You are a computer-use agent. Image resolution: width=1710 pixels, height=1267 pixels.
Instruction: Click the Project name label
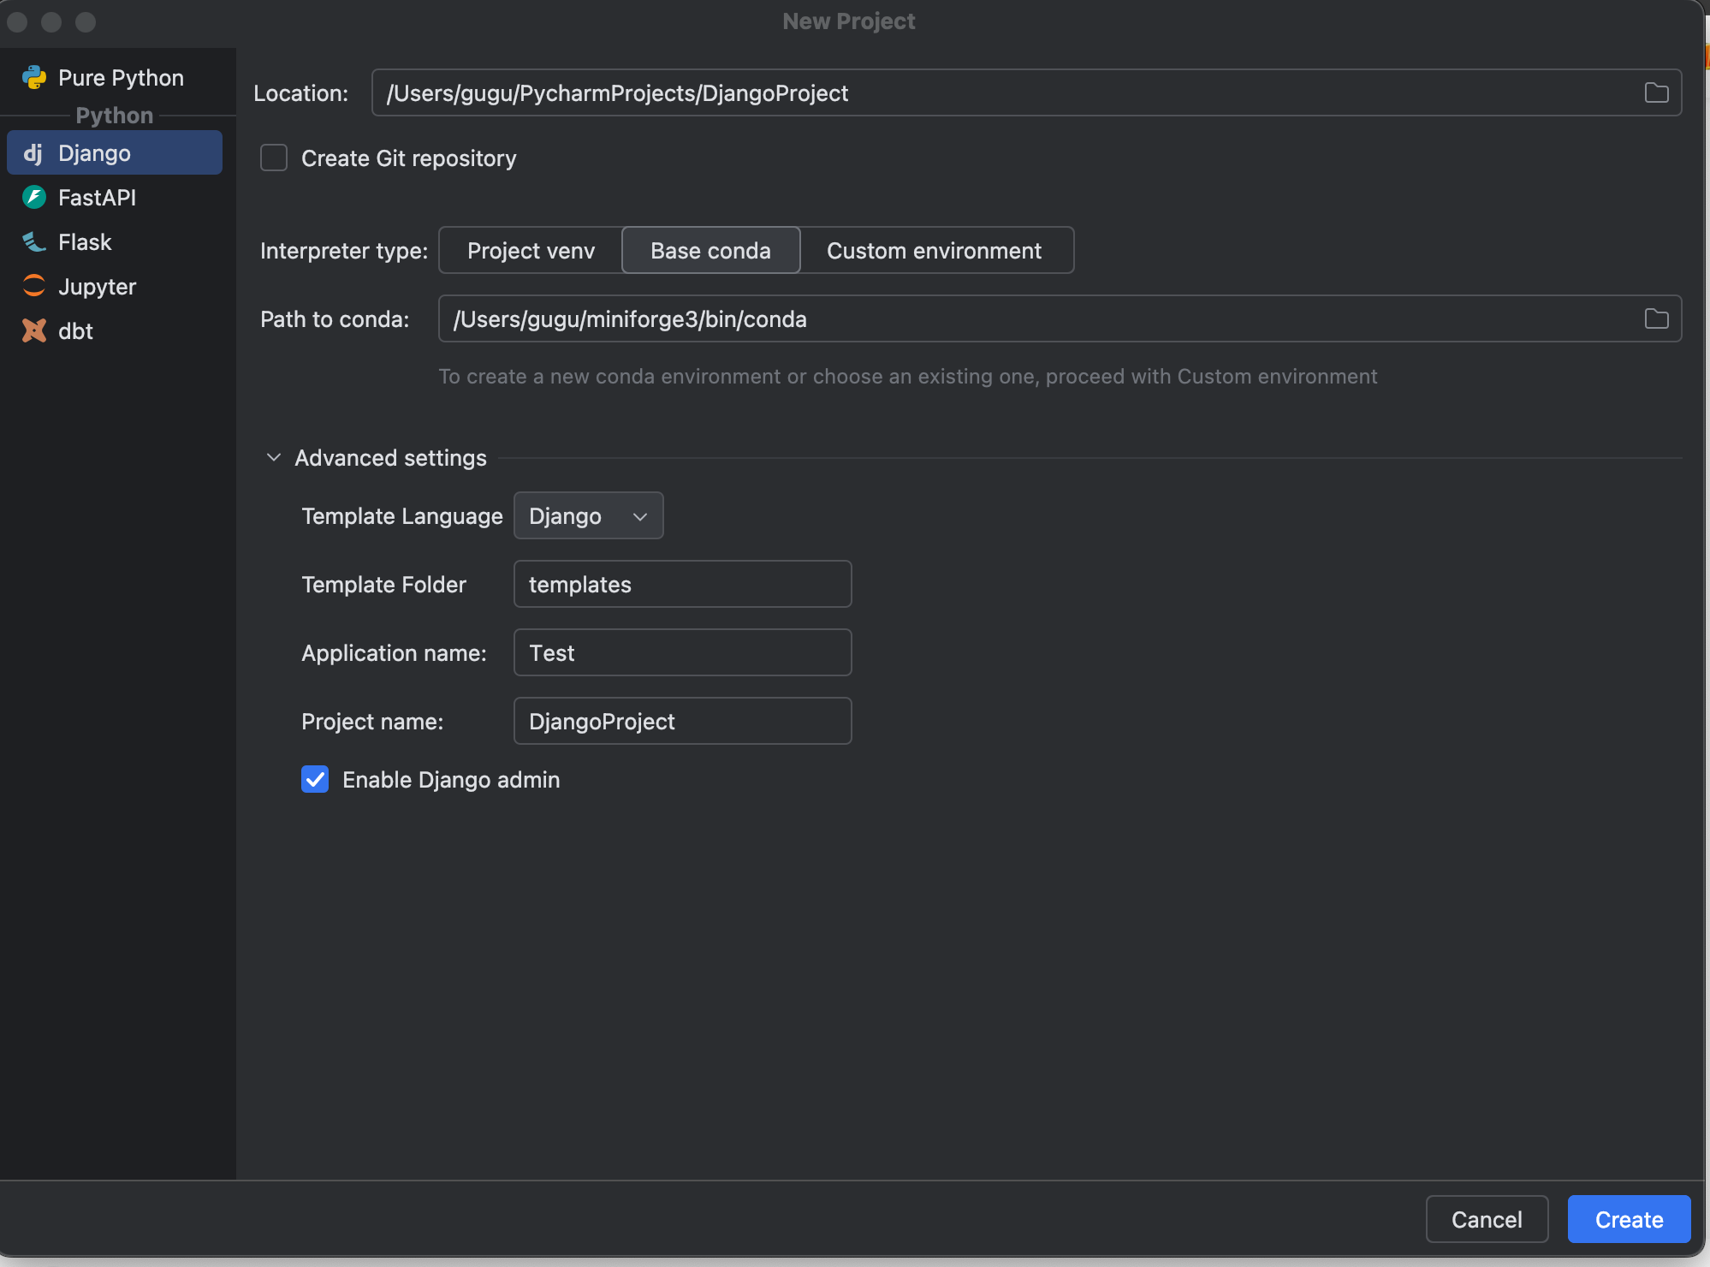372,722
